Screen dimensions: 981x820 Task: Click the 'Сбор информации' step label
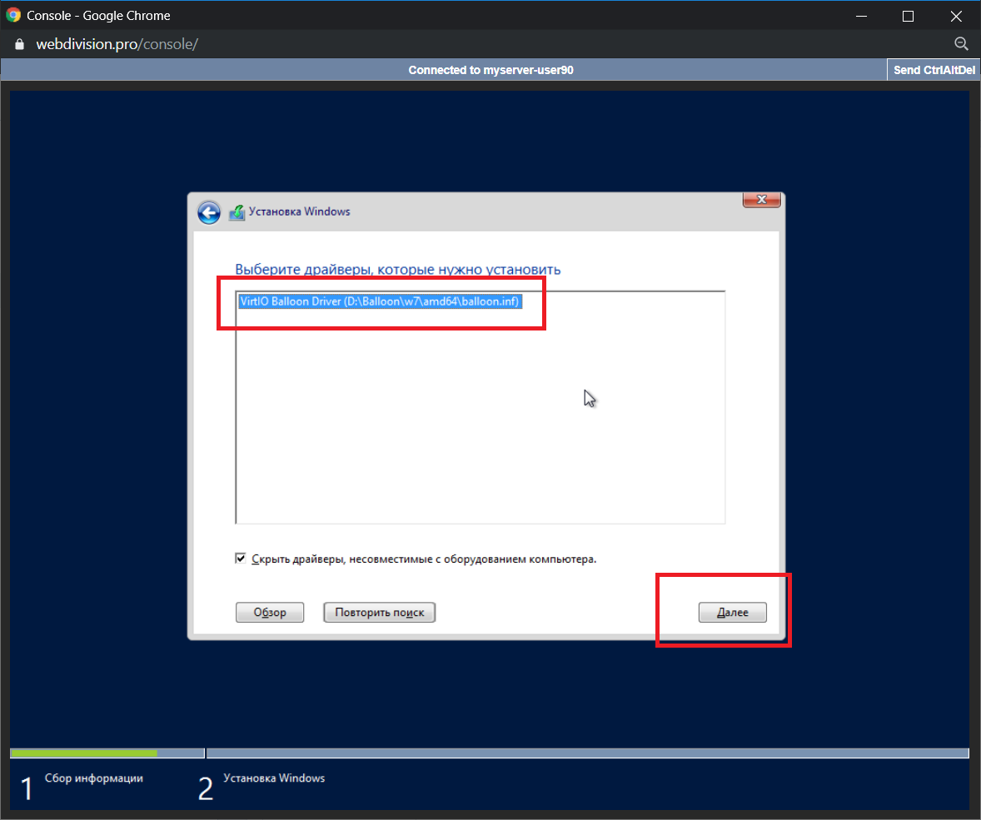[x=94, y=778]
